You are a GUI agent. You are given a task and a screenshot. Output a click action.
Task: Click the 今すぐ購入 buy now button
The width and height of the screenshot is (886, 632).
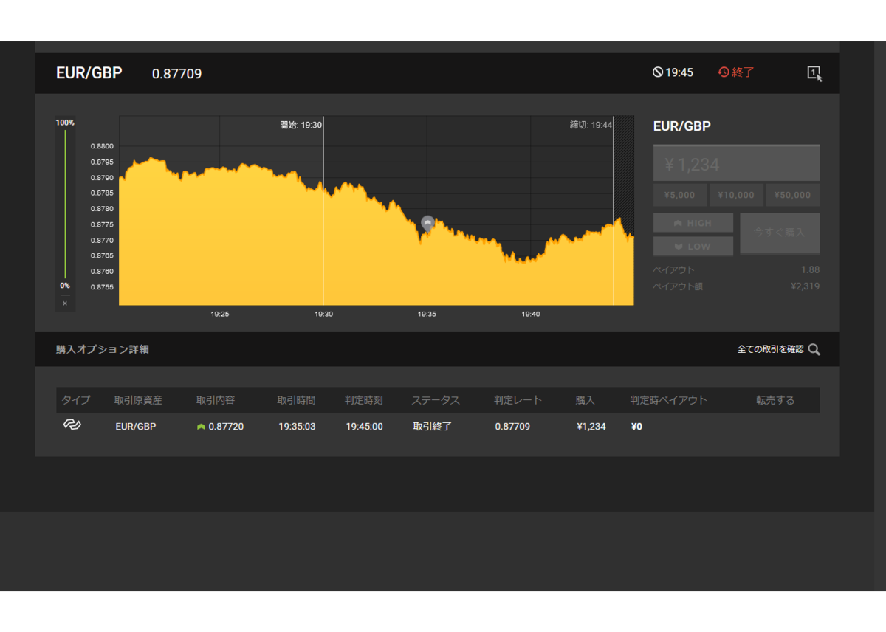click(780, 233)
